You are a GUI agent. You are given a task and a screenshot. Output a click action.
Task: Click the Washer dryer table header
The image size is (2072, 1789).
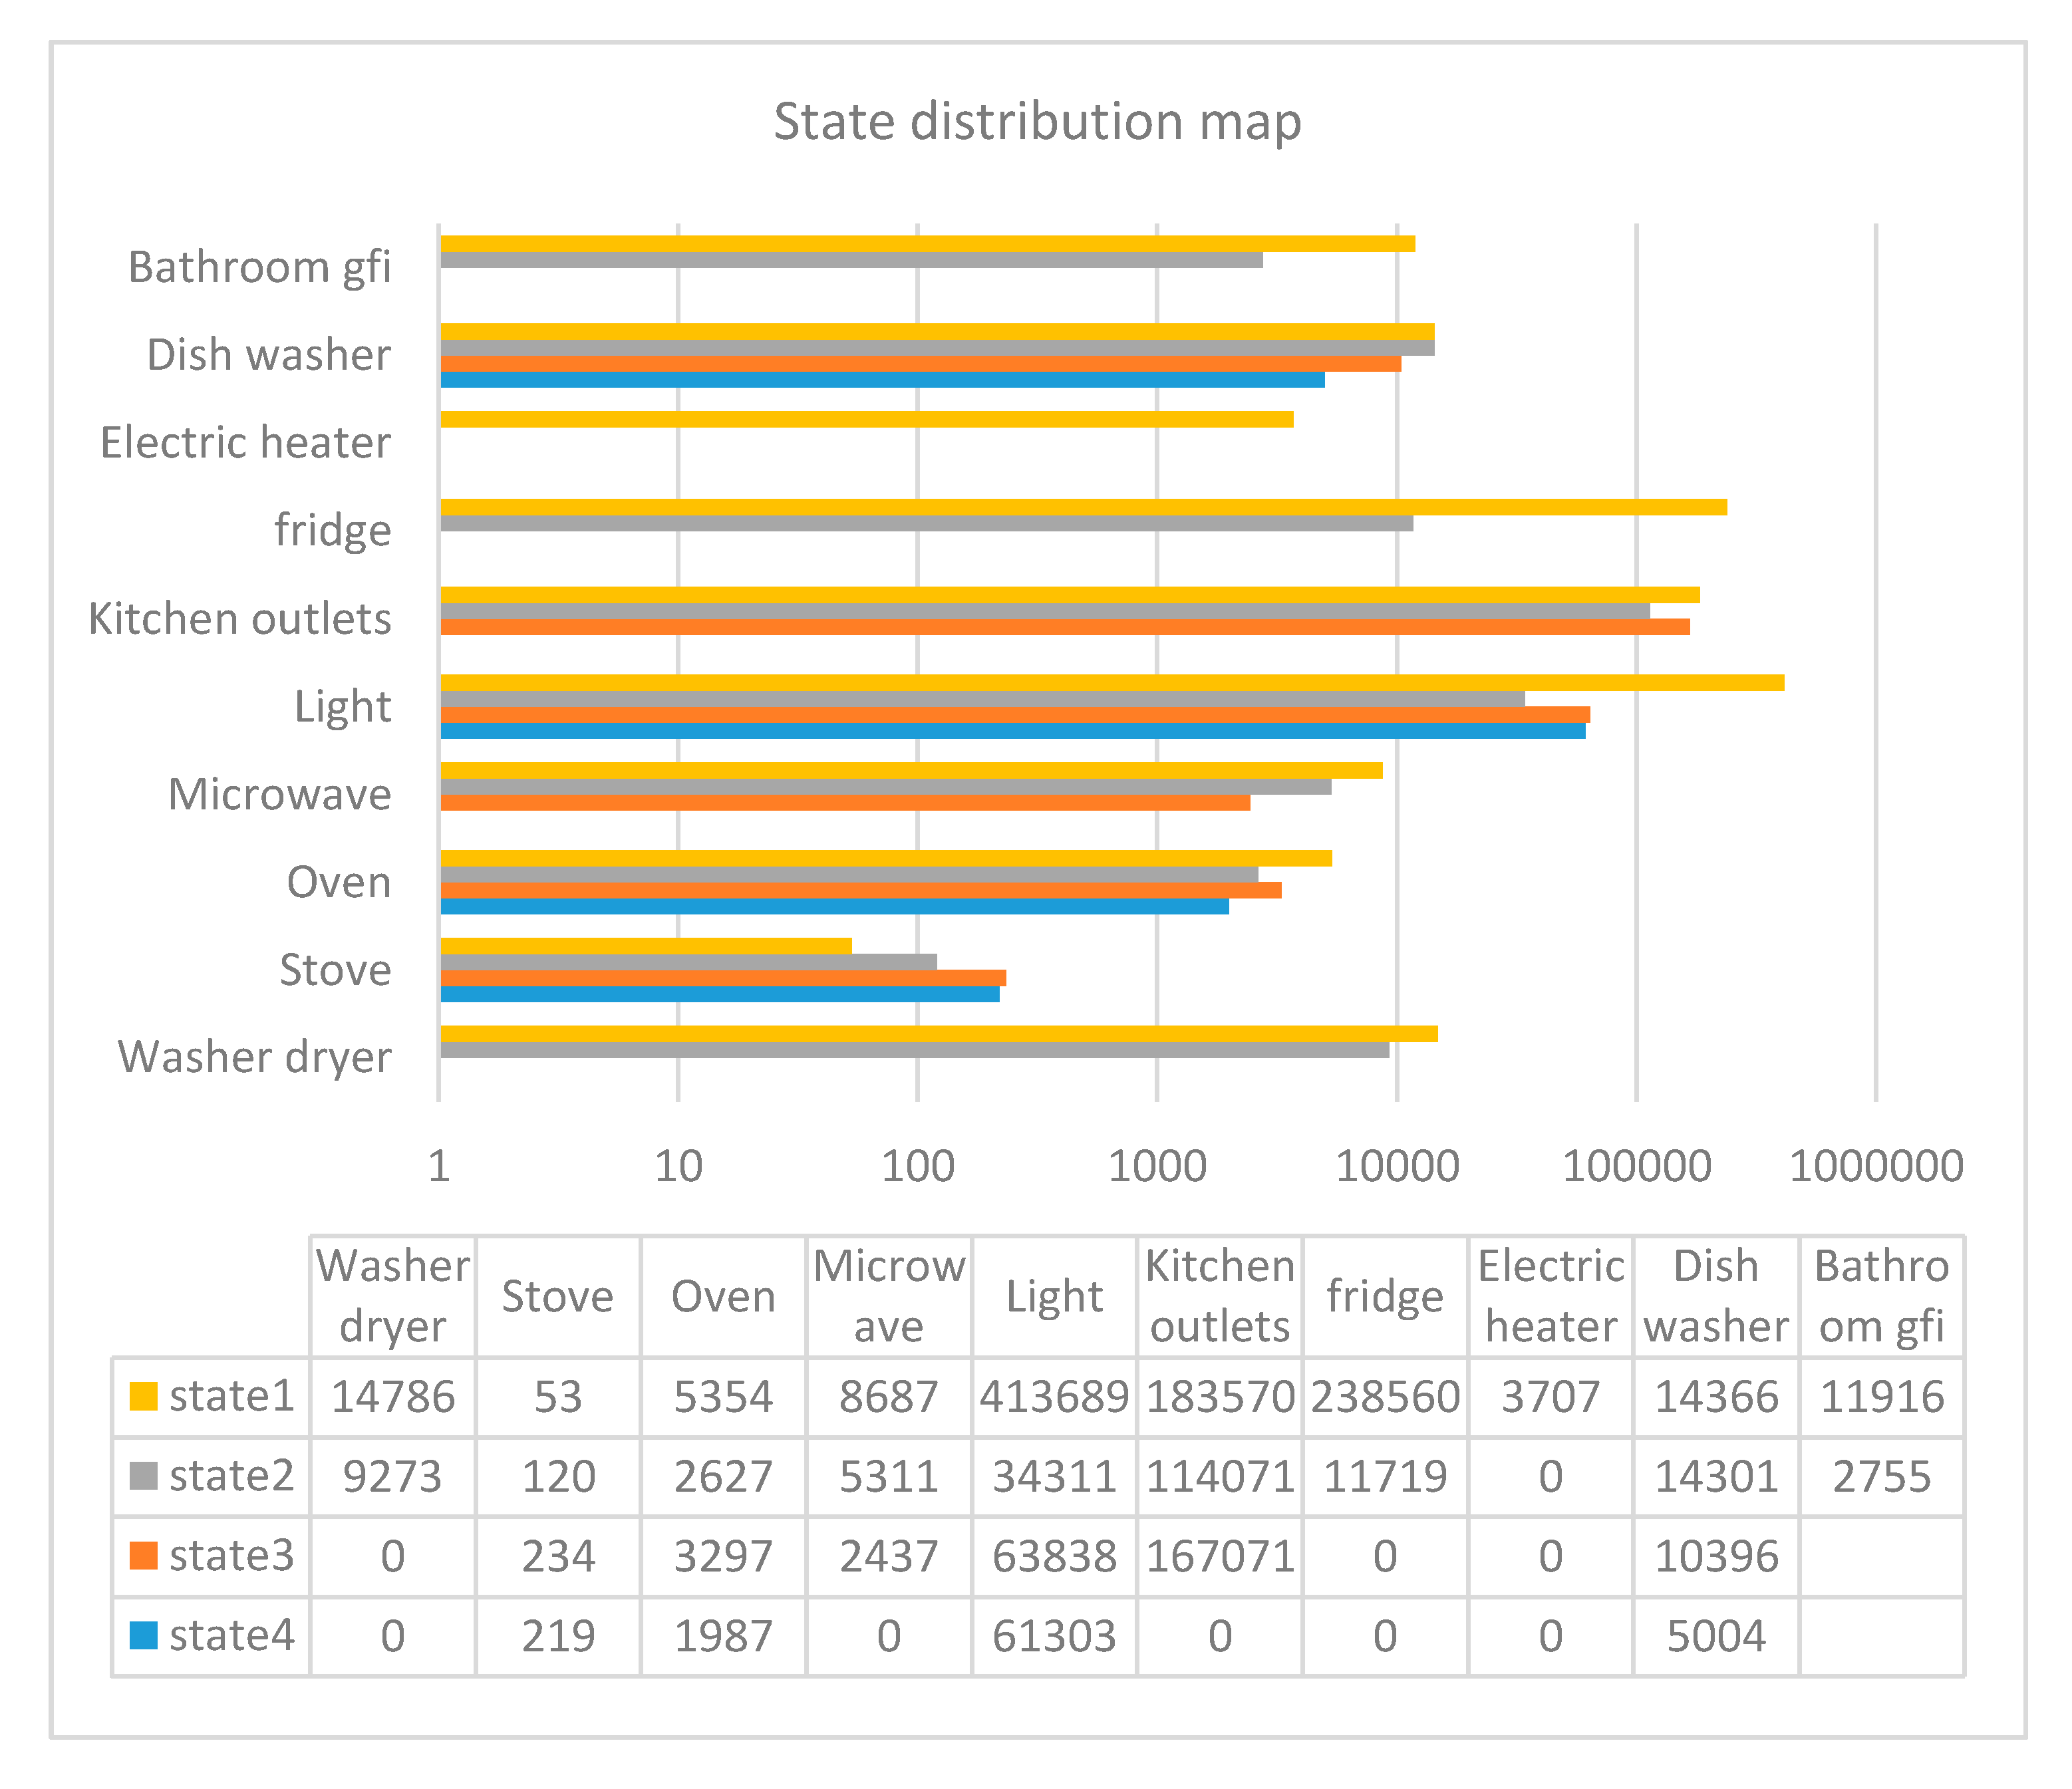coord(393,1296)
